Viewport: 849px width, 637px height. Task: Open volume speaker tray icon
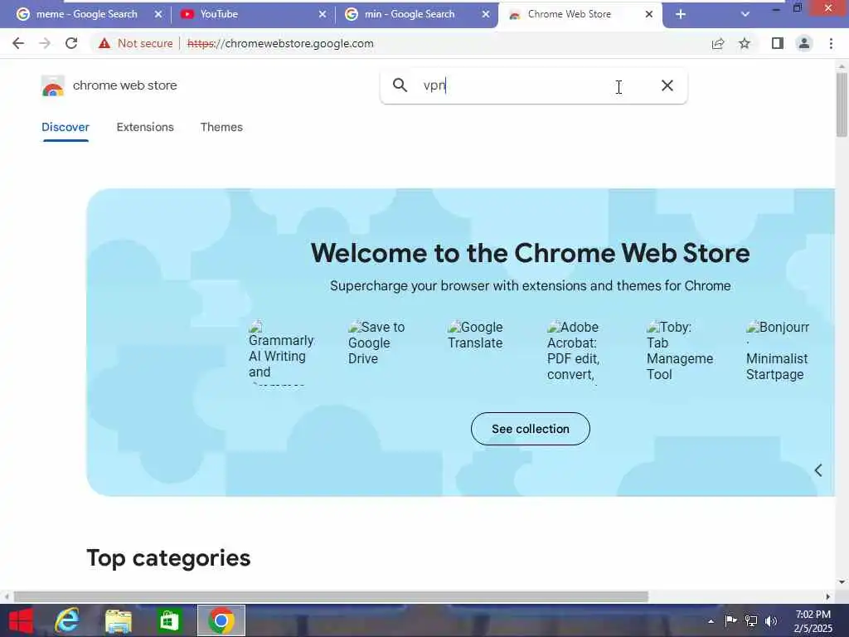click(771, 620)
